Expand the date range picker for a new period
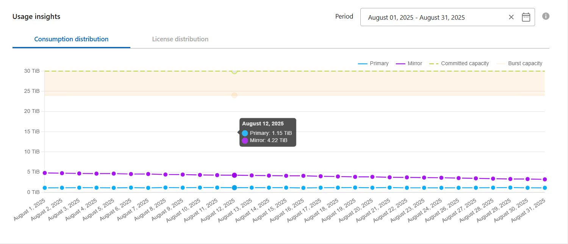 pyautogui.click(x=526, y=17)
